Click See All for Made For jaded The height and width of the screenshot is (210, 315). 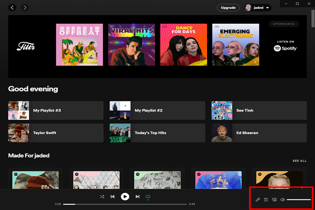(x=299, y=161)
